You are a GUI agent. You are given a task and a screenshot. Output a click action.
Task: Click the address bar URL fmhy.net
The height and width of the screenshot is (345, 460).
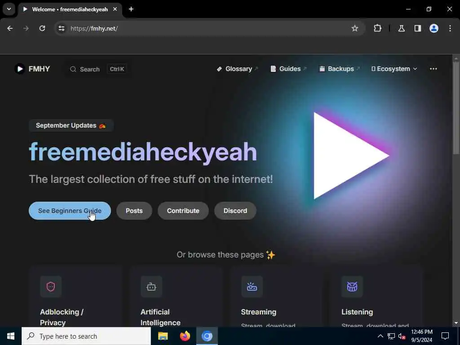(x=94, y=28)
